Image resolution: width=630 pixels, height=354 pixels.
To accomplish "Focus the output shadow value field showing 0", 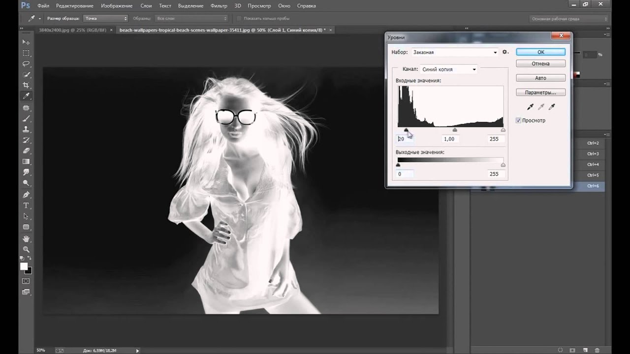I will pos(405,174).
